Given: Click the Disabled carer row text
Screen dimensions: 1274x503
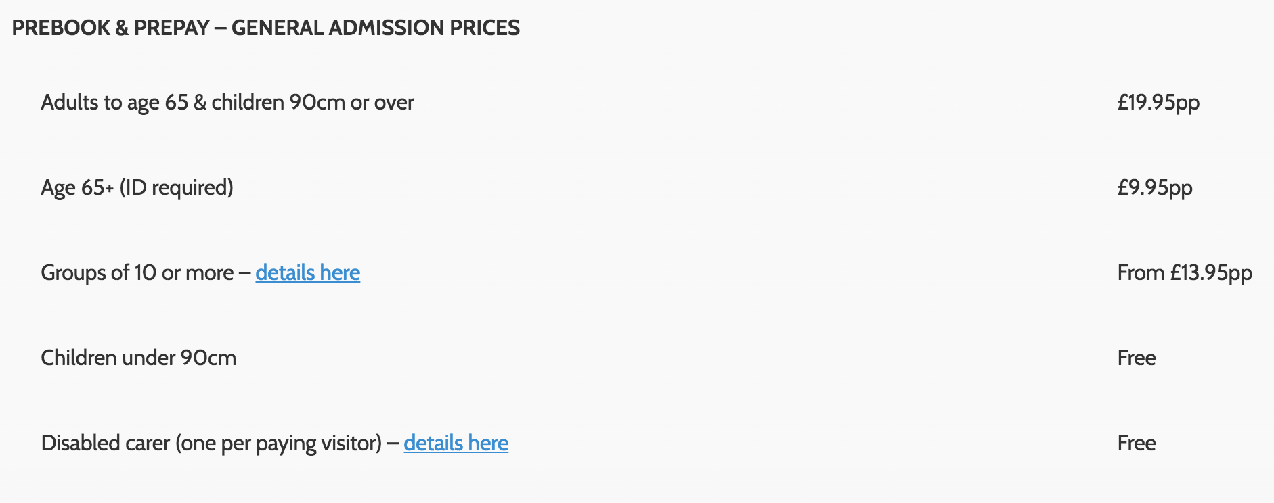Looking at the screenshot, I should coord(211,443).
